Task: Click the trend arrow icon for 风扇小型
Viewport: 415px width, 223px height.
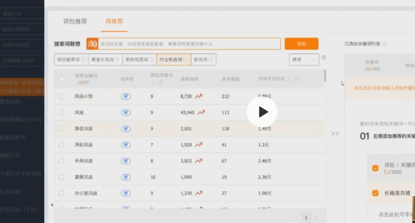Action: pos(198,96)
